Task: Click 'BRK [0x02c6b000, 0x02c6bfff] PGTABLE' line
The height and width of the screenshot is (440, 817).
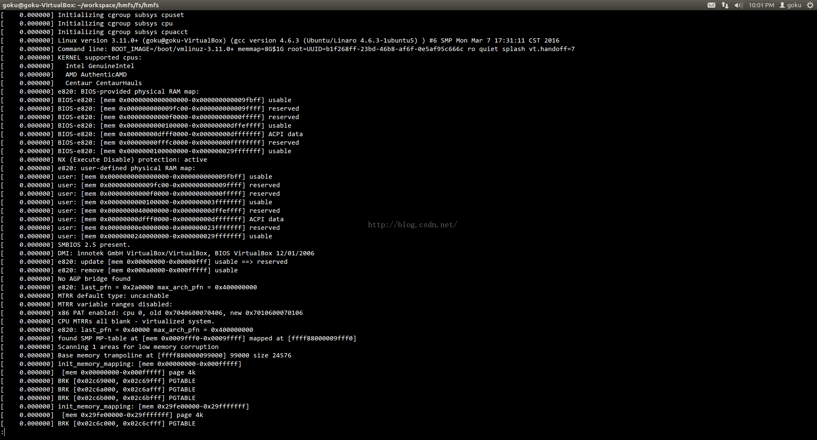Action: tap(98, 398)
